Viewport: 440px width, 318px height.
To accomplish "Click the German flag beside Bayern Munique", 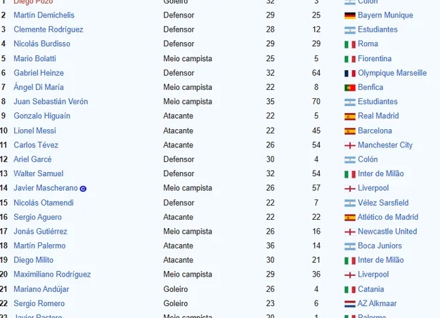I will coord(350,15).
